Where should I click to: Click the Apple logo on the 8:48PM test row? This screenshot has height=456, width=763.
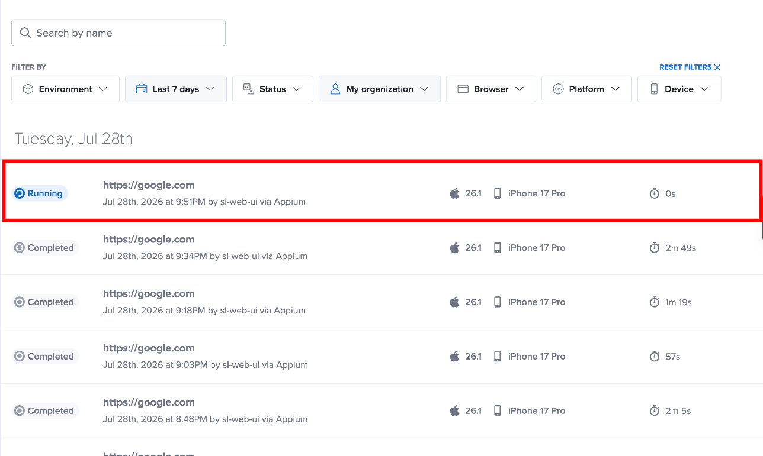pos(454,411)
